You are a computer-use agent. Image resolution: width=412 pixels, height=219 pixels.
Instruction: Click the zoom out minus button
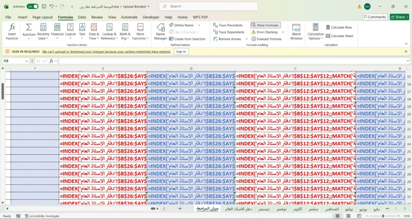[368, 216]
